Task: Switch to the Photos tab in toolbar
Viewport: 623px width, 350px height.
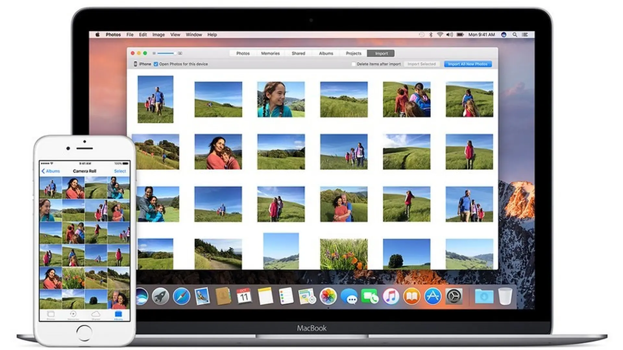Action: [243, 53]
